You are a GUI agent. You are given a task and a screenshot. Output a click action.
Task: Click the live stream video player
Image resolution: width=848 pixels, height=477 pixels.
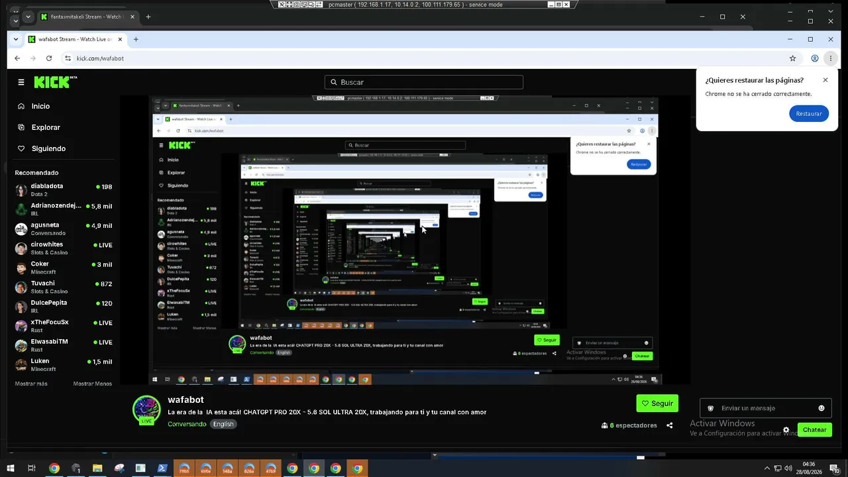click(x=404, y=240)
